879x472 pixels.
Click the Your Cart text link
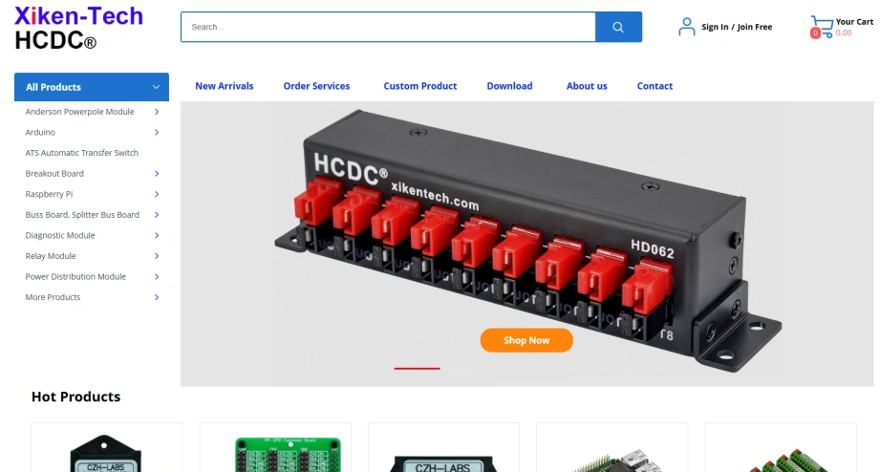pos(854,22)
